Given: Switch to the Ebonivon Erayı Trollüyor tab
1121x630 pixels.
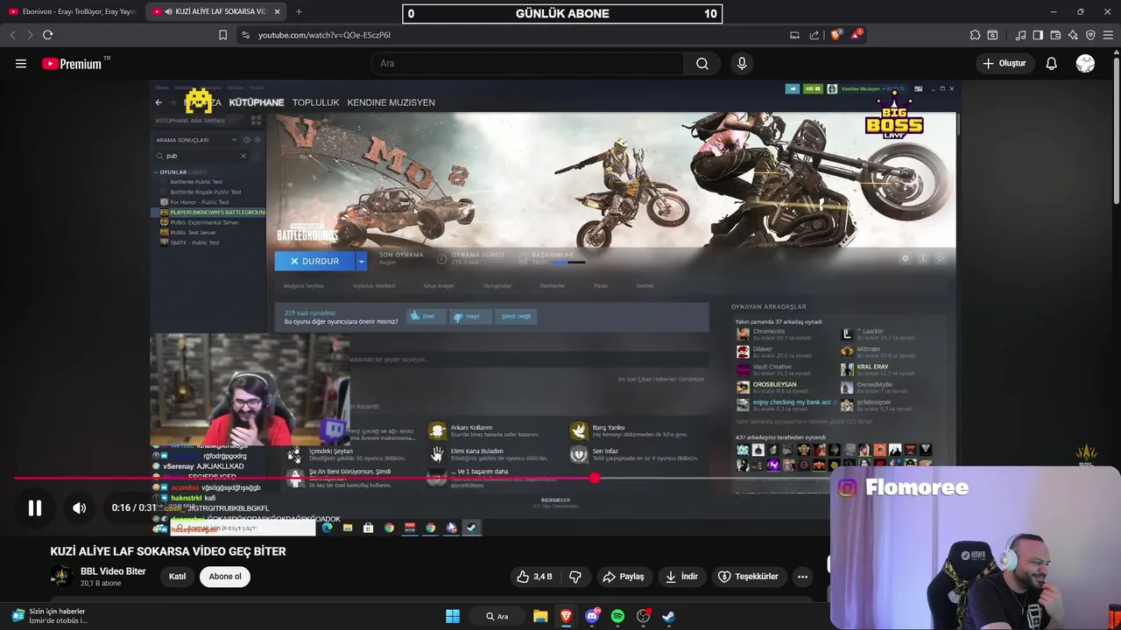Looking at the screenshot, I should [73, 11].
